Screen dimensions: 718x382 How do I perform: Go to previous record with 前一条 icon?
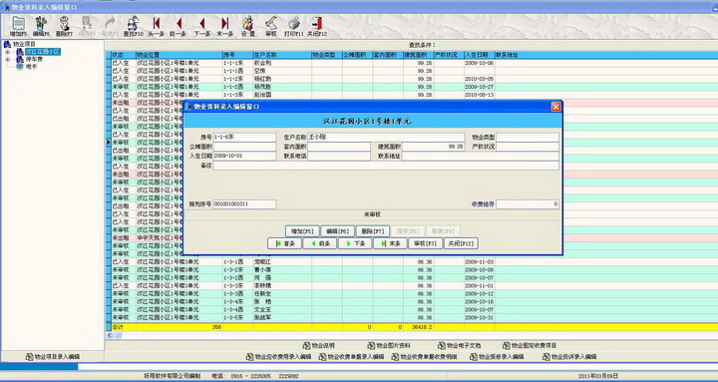[179, 26]
